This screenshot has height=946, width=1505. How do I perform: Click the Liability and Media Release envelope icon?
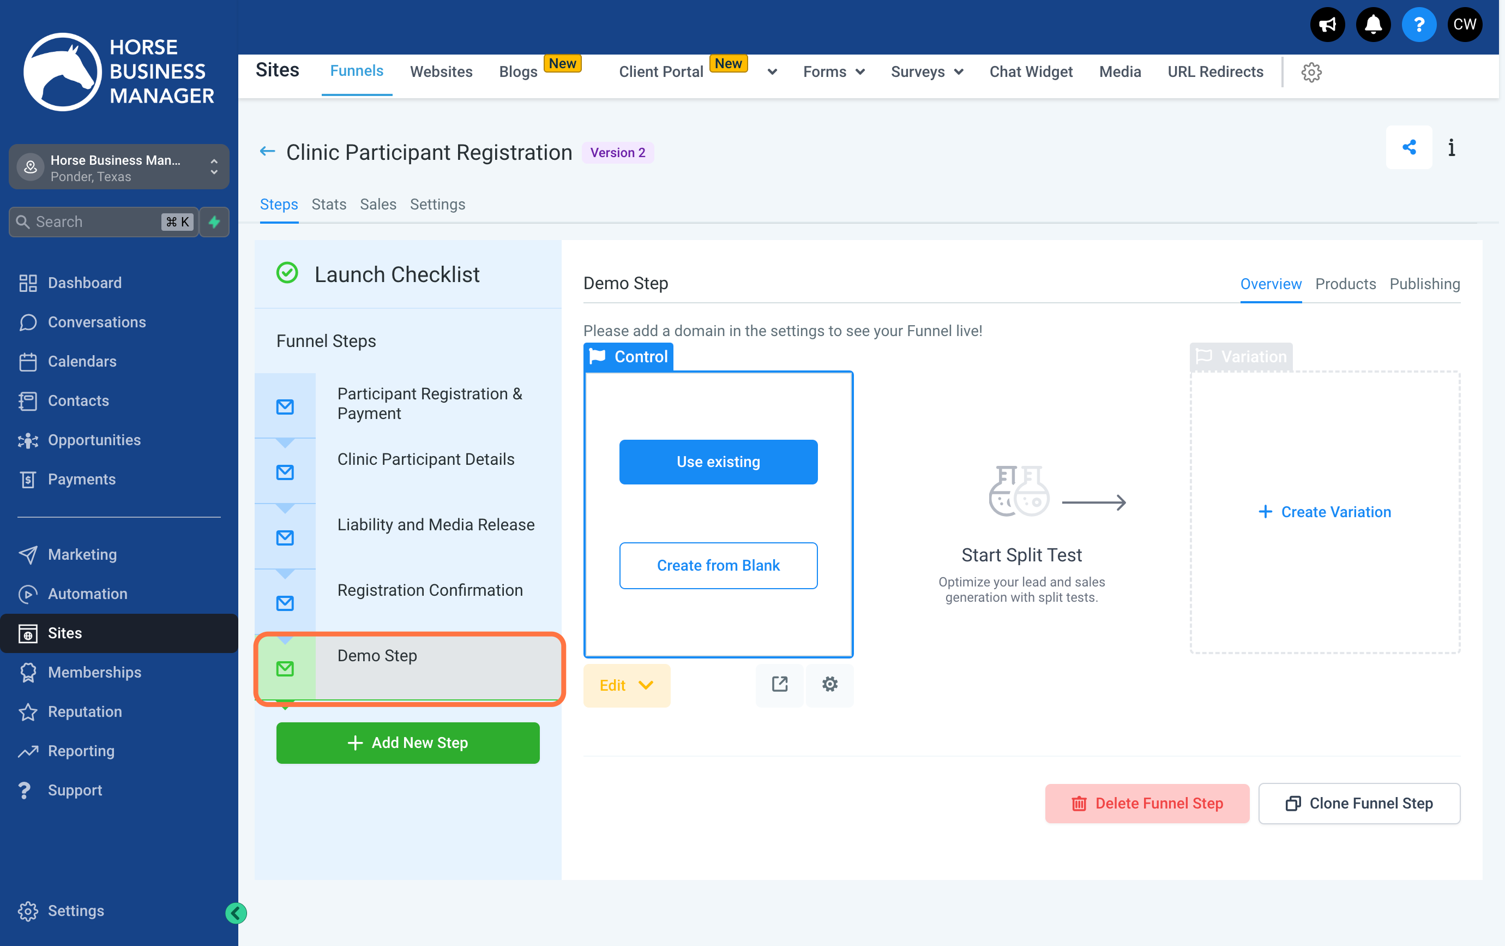pyautogui.click(x=285, y=538)
